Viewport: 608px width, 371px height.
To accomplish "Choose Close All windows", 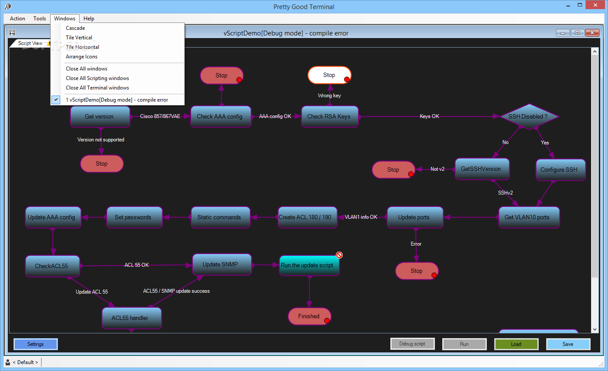I will tap(117, 69).
